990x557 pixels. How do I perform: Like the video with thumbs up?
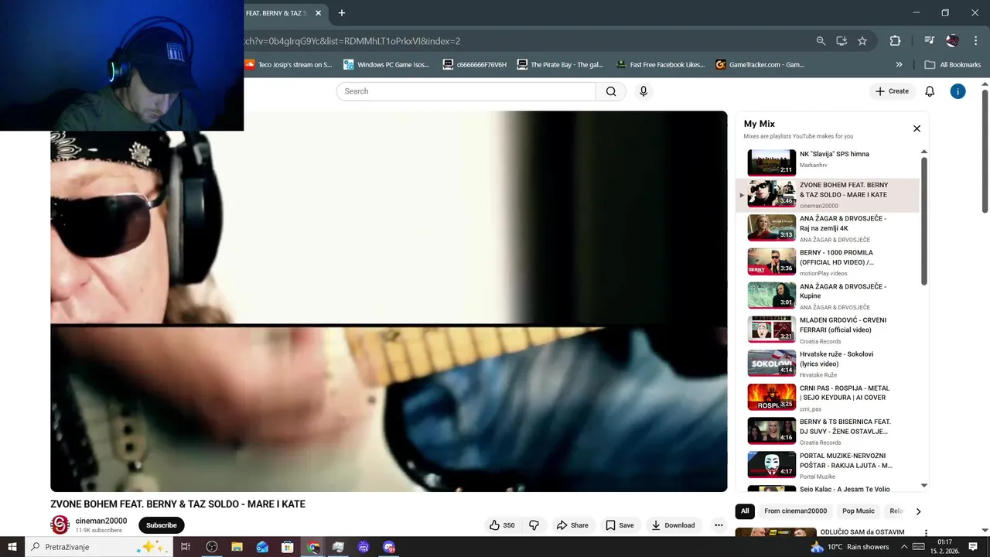coord(502,525)
